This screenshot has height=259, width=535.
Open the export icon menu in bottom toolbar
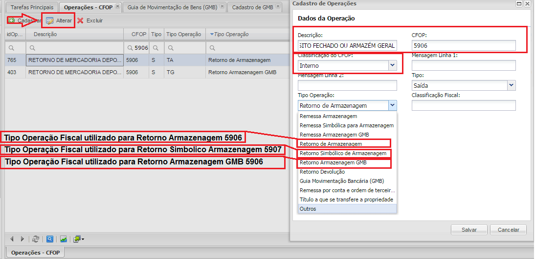pyautogui.click(x=78, y=239)
